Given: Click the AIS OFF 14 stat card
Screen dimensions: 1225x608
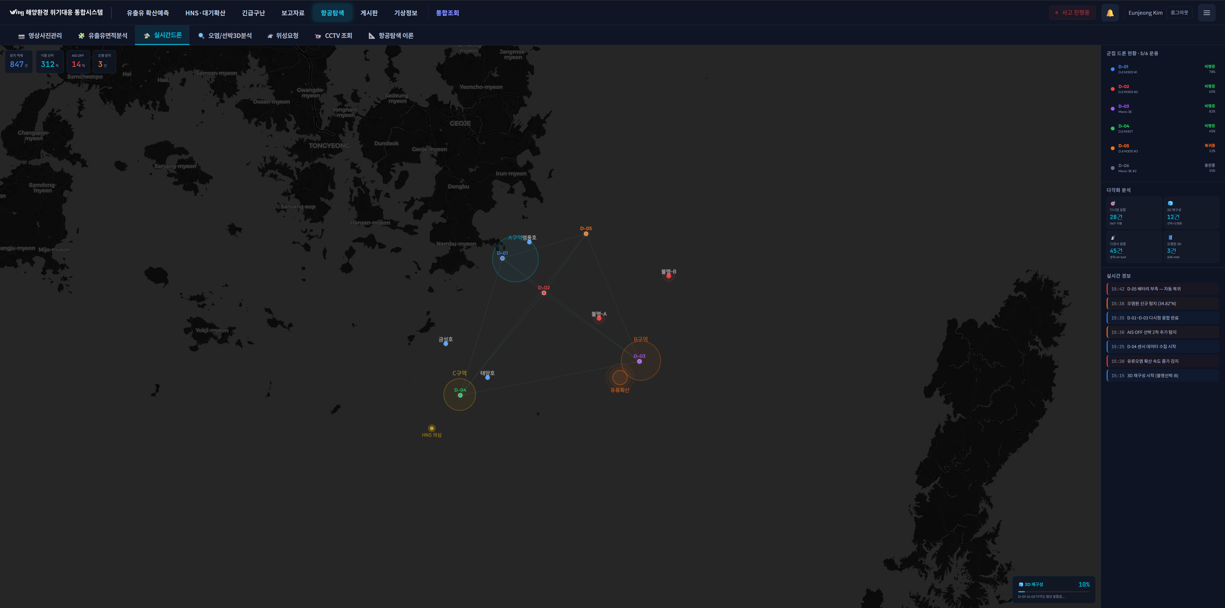Looking at the screenshot, I should click(x=78, y=62).
